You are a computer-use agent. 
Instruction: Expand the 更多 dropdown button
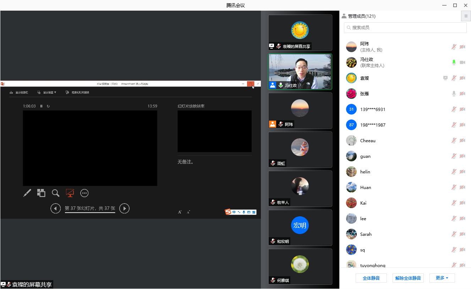pyautogui.click(x=442, y=278)
